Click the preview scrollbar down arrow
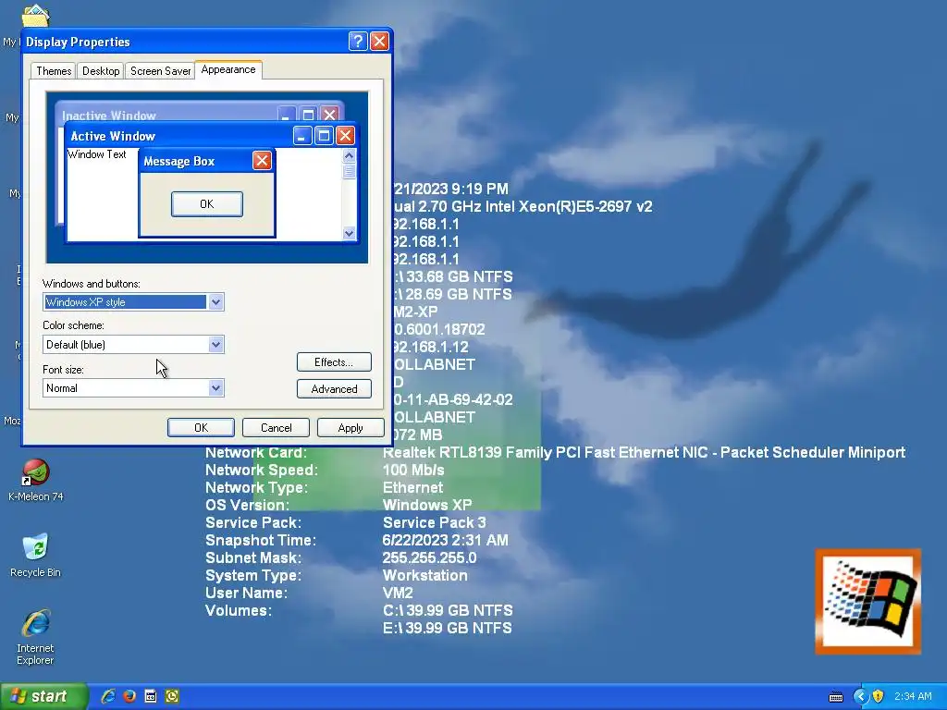The height and width of the screenshot is (710, 947). [349, 234]
